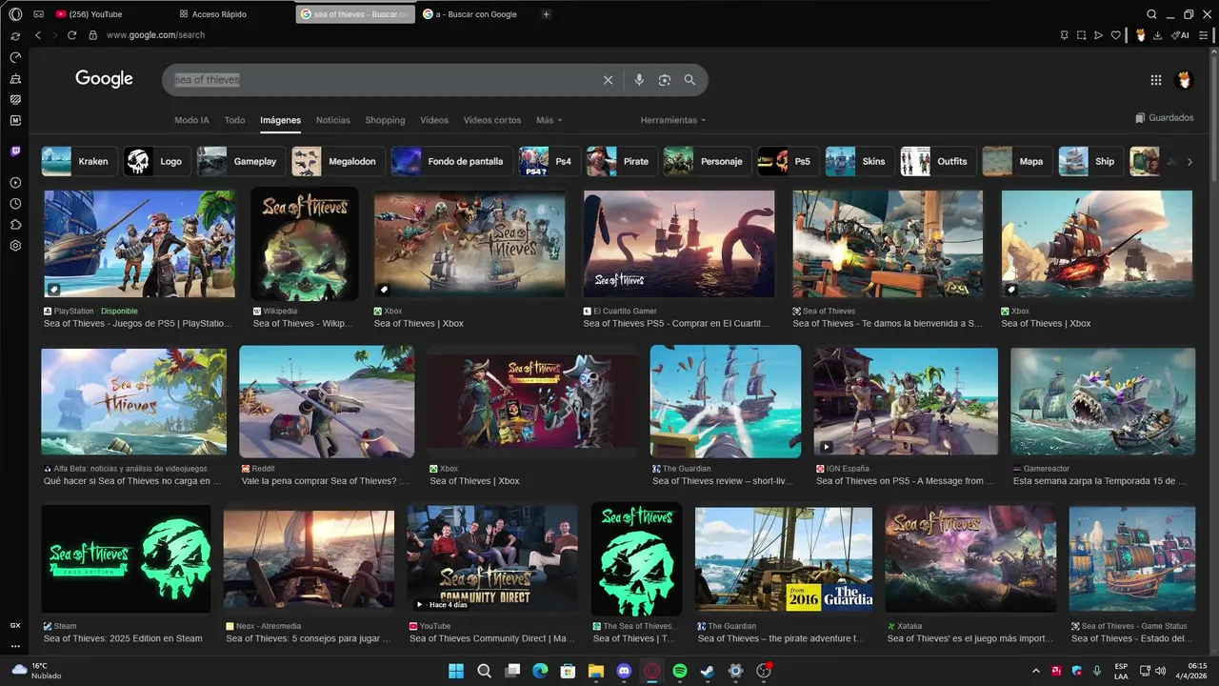Open the sidebar Settings gear icon

15,246
